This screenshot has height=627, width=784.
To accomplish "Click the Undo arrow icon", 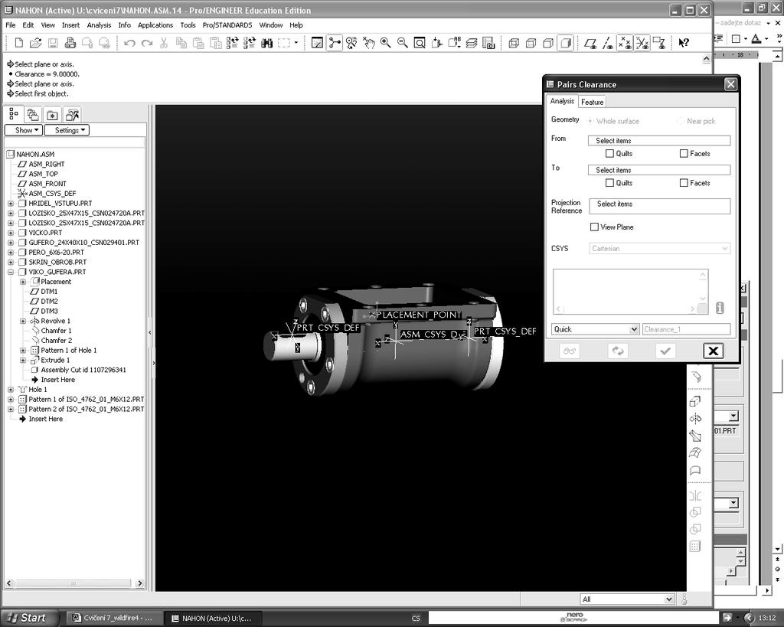I will pyautogui.click(x=129, y=44).
